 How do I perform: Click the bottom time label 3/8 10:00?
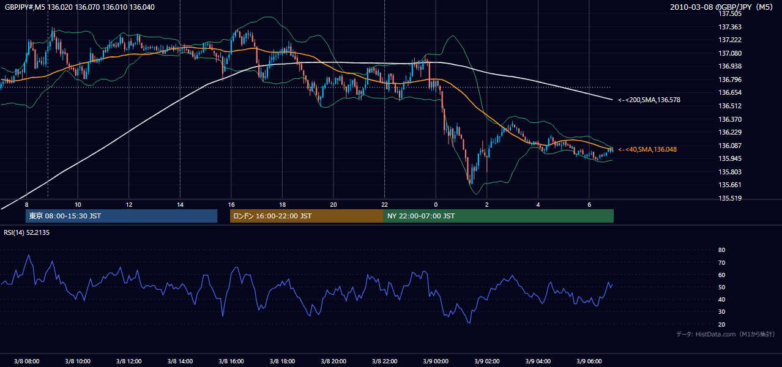(x=78, y=361)
